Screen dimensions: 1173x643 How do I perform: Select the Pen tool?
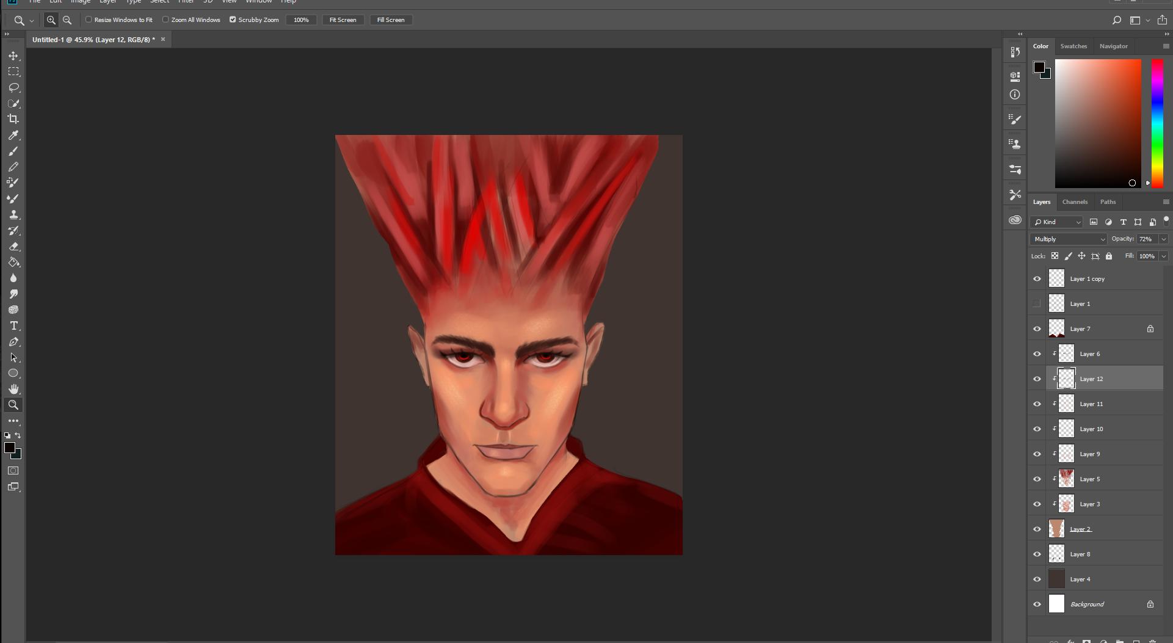tap(13, 341)
